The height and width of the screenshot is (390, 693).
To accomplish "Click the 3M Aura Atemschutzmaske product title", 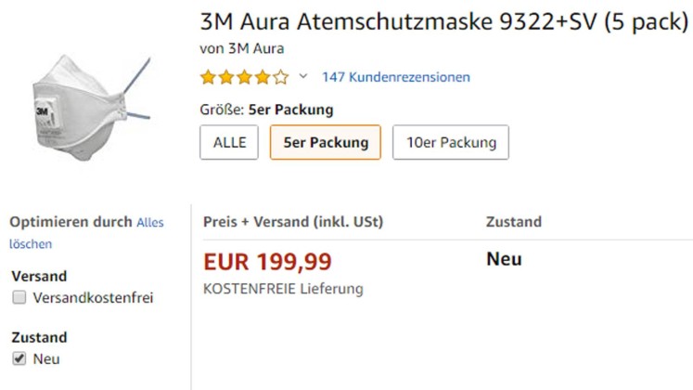I will pos(443,21).
